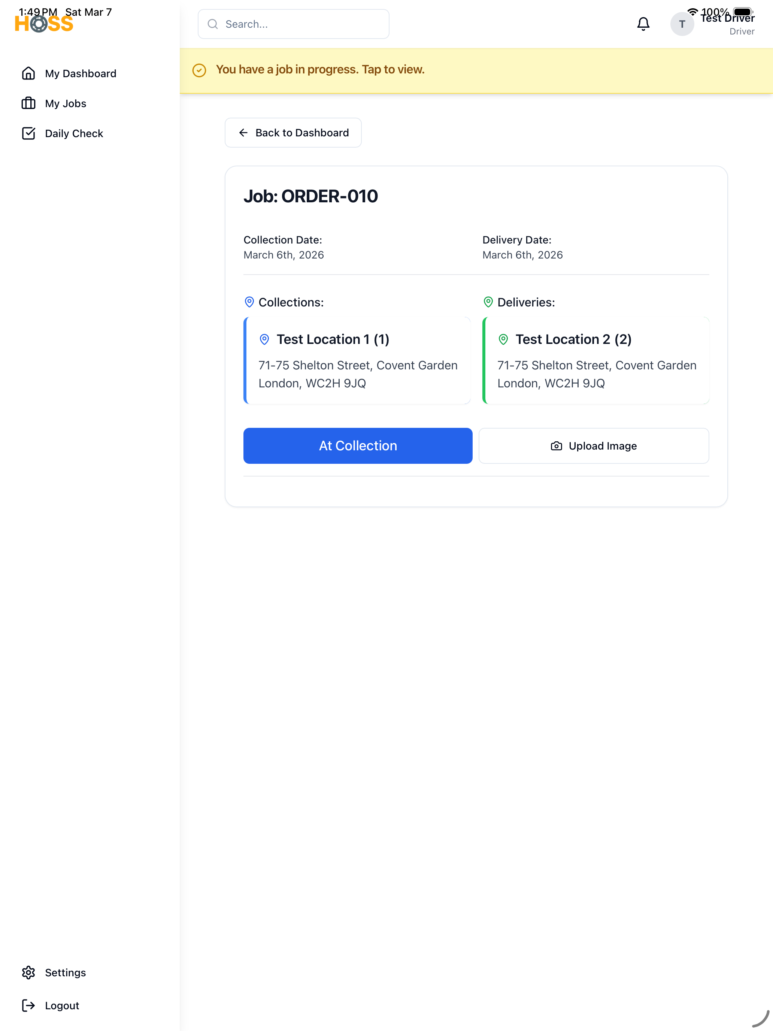Click the Logout arrow icon
Viewport: 773px width, 1031px height.
coord(28,1006)
